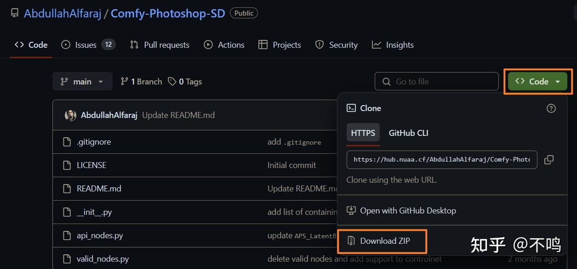
Task: Click the clone help question mark icon
Action: coord(551,108)
